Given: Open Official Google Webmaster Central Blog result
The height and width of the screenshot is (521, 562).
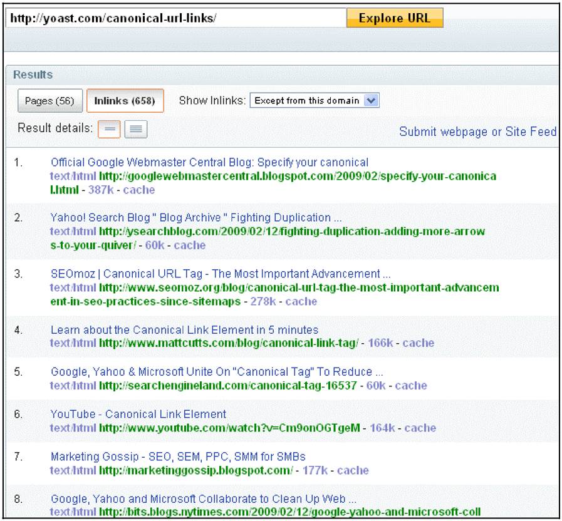Looking at the screenshot, I should (209, 162).
